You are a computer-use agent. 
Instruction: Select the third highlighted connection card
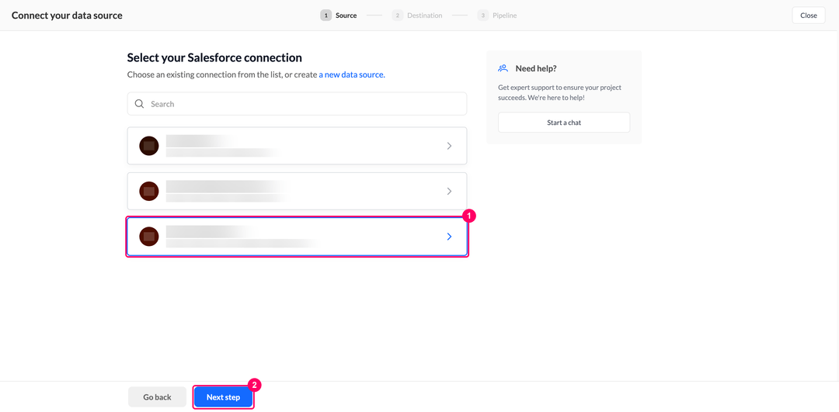coord(297,236)
